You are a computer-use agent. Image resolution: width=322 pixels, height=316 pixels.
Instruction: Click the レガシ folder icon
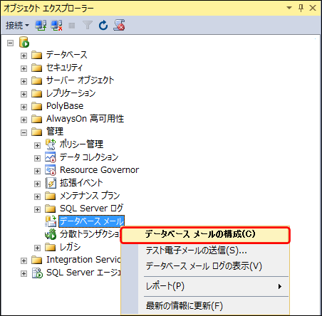(x=51, y=247)
